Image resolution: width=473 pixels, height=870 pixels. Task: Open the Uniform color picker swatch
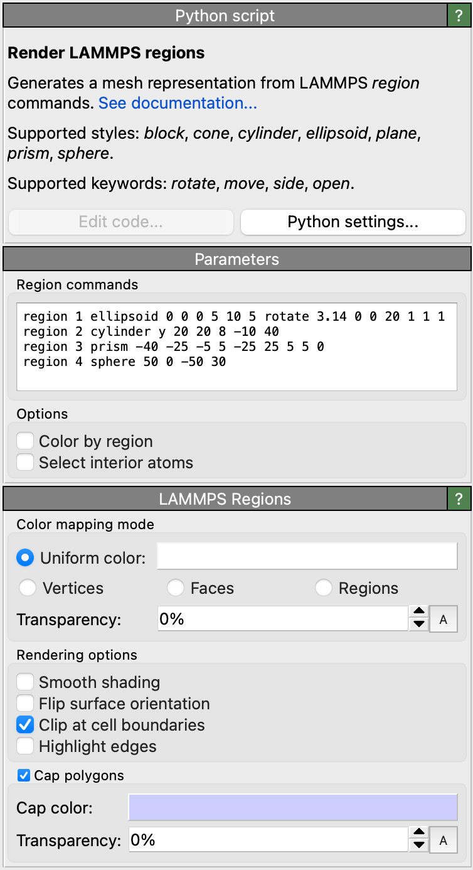307,557
